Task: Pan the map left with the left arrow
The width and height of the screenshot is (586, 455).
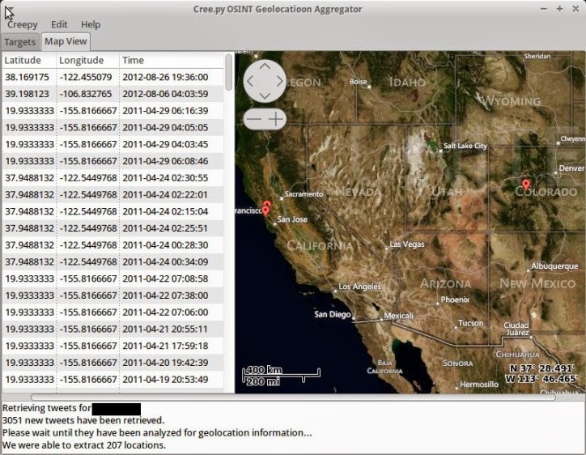Action: pyautogui.click(x=250, y=81)
